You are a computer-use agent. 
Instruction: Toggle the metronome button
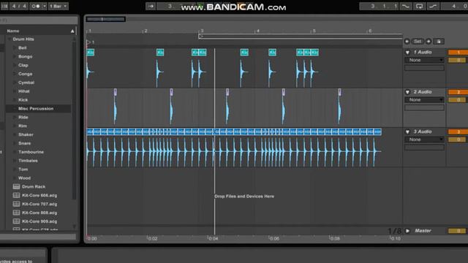(35, 6)
